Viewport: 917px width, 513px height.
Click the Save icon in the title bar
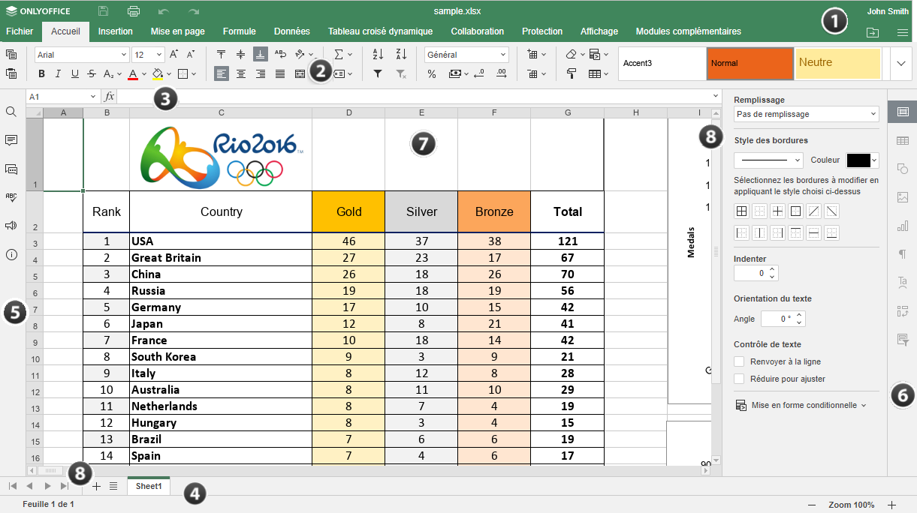[x=104, y=11]
